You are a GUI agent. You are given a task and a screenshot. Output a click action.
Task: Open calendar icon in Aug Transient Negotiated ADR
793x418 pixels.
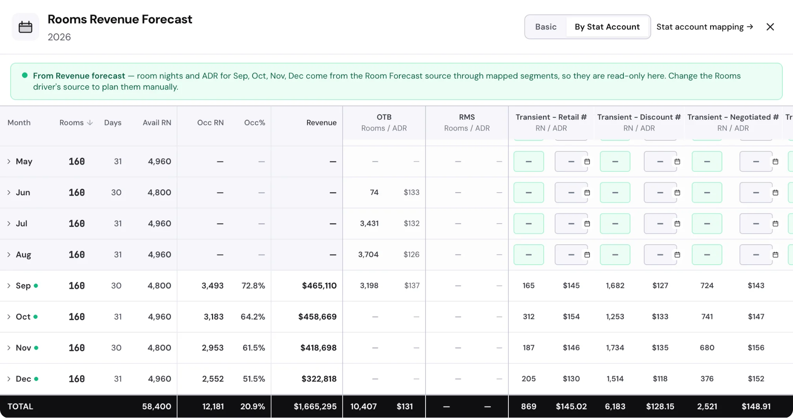[x=775, y=254]
